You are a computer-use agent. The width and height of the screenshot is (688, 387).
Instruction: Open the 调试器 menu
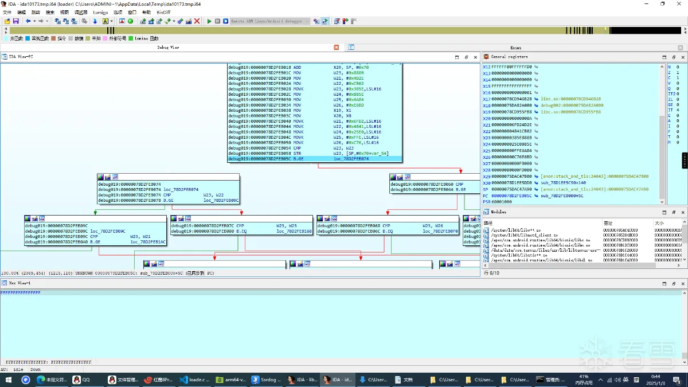[81, 12]
